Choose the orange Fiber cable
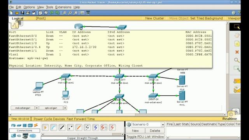The height and width of the screenshot is (140, 249). coord(79,128)
